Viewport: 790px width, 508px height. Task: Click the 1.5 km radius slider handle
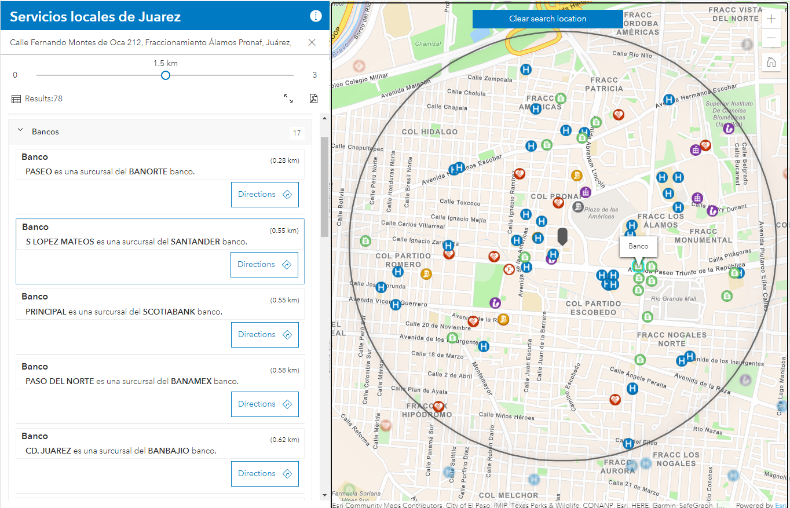point(165,75)
